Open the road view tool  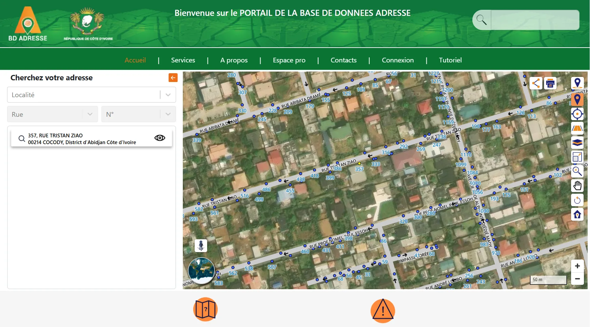(x=577, y=128)
